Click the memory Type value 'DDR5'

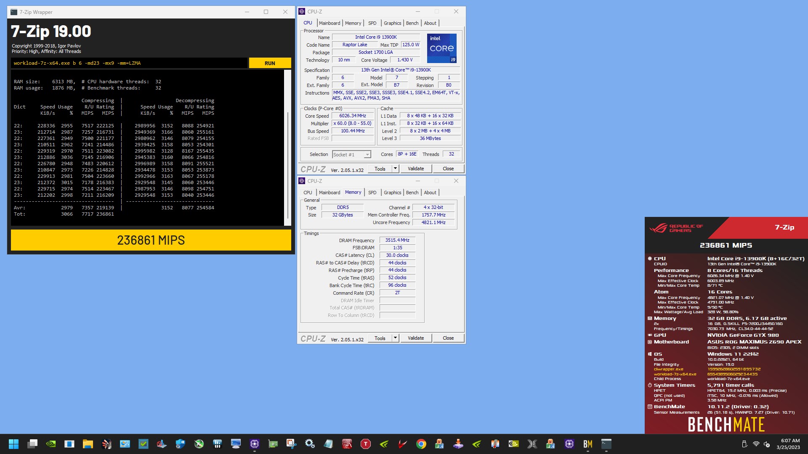click(x=343, y=207)
